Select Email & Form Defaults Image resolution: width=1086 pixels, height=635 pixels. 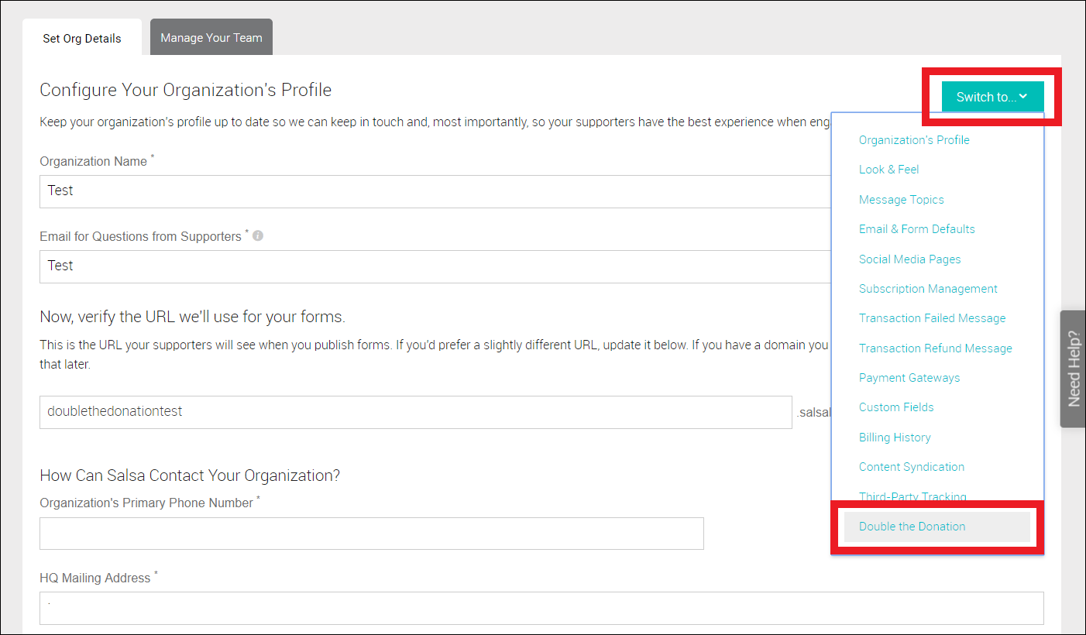(917, 228)
